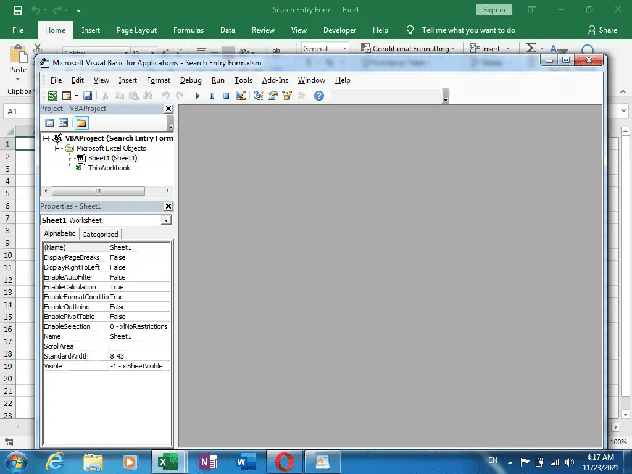Screen dimensions: 632x474
Task: Click the Visible property value xlSheetVisible
Action: 139,366
